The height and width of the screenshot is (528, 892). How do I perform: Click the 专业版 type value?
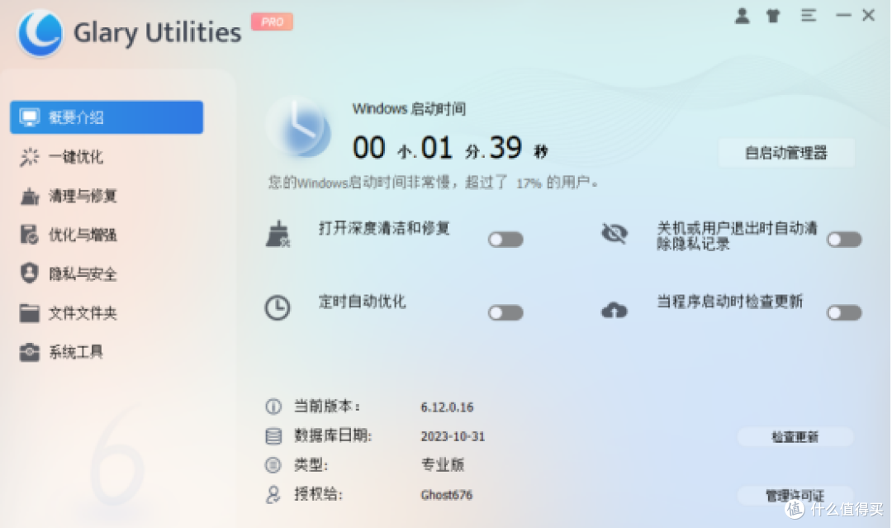[443, 465]
